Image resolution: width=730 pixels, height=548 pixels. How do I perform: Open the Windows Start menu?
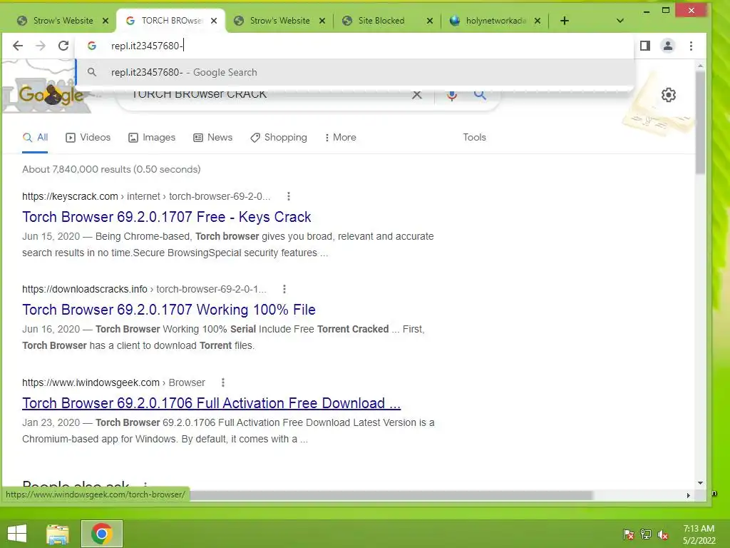click(17, 534)
